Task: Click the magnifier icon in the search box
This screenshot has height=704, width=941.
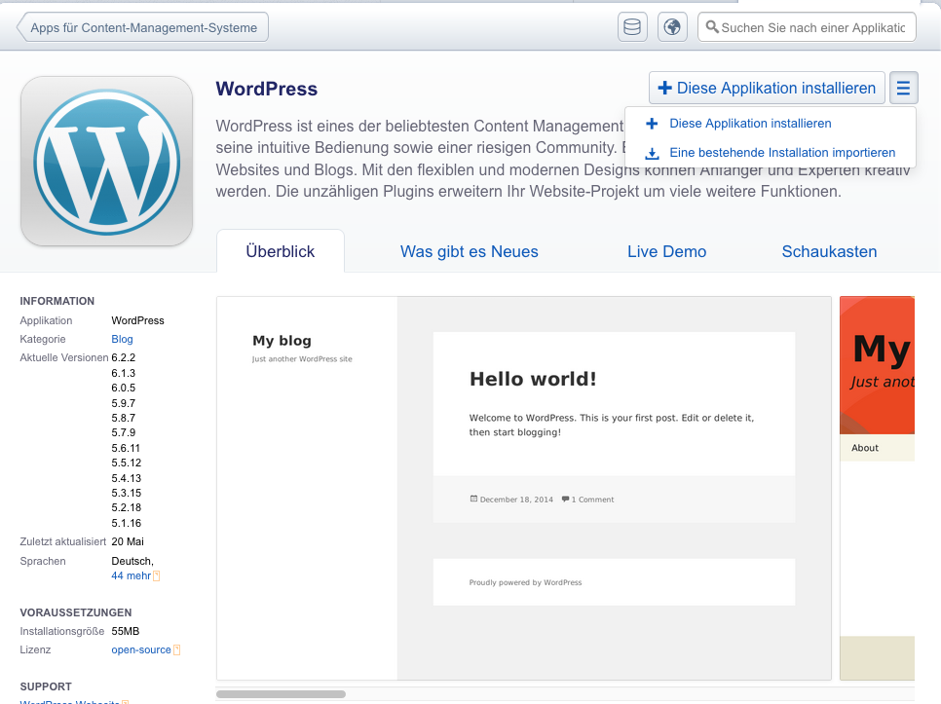Action: (712, 27)
